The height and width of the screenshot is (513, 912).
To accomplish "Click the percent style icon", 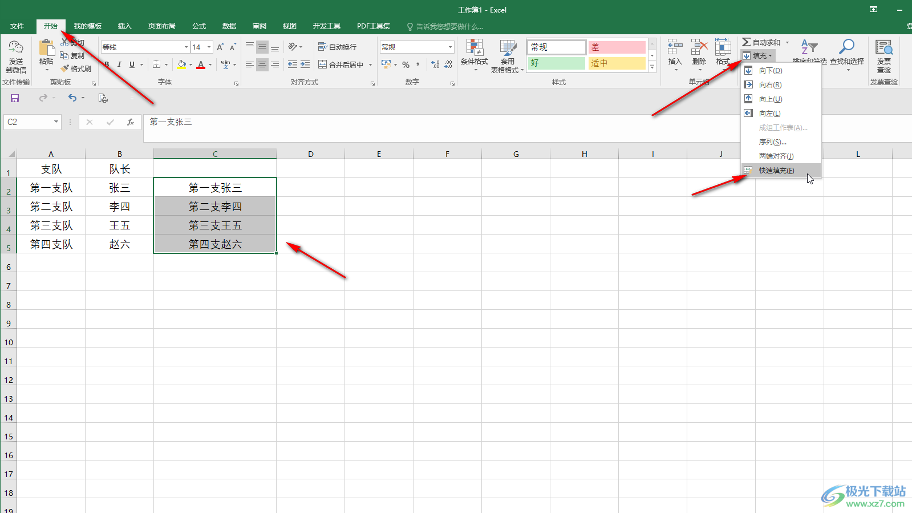I will (x=406, y=64).
